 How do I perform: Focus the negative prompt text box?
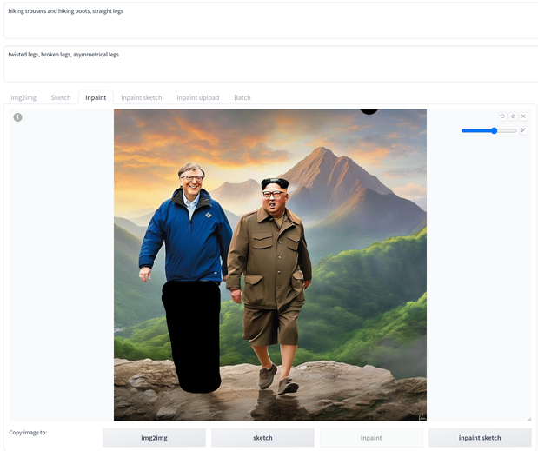(x=270, y=64)
